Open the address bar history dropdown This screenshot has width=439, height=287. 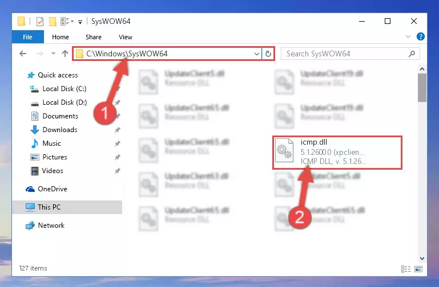tap(256, 54)
